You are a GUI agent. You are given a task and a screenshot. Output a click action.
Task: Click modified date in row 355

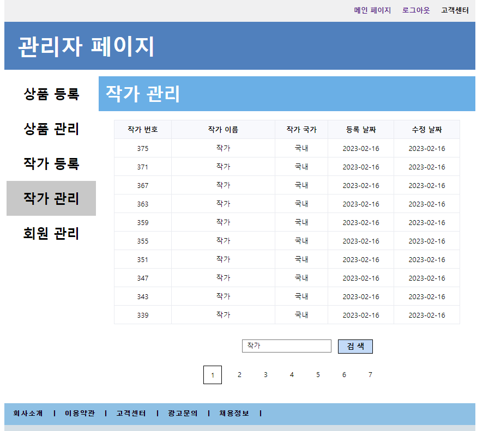427,241
